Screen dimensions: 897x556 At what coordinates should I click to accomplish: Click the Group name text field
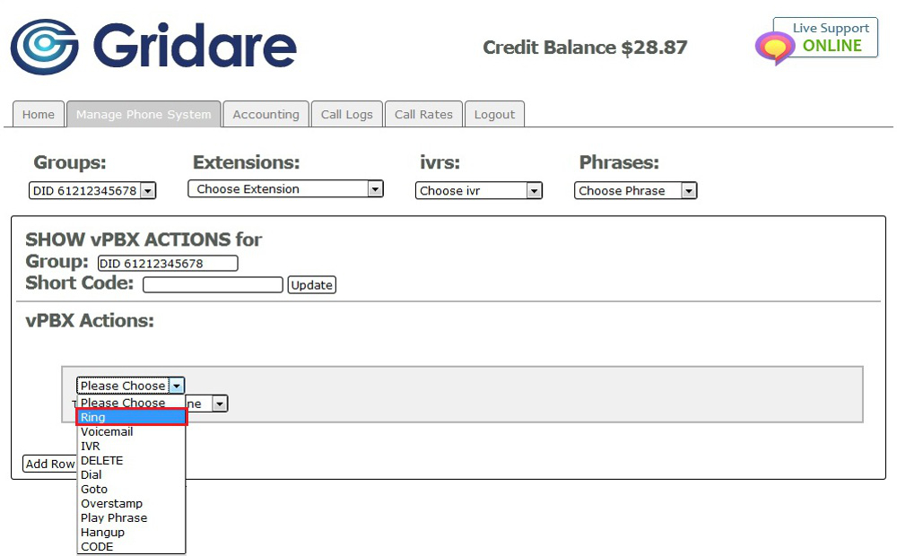tap(168, 264)
